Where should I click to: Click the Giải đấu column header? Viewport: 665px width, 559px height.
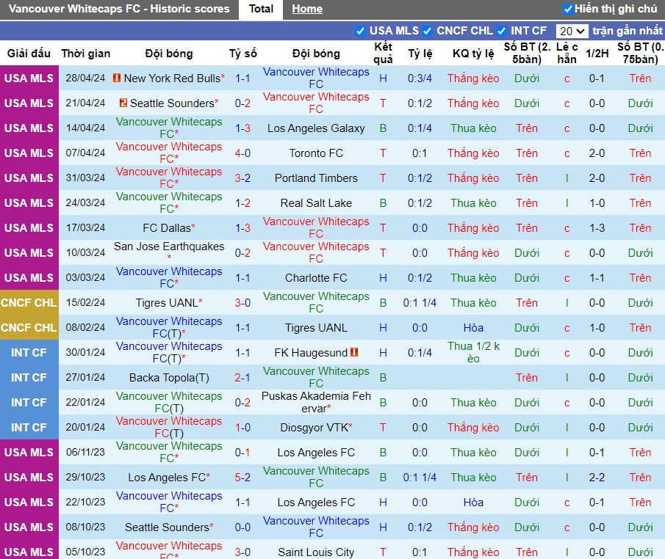coord(29,54)
